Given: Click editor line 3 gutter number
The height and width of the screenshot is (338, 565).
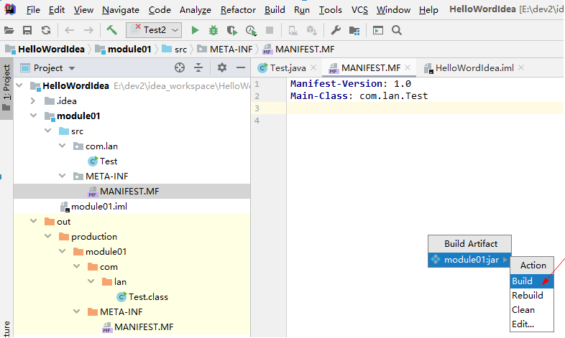Looking at the screenshot, I should coord(257,108).
